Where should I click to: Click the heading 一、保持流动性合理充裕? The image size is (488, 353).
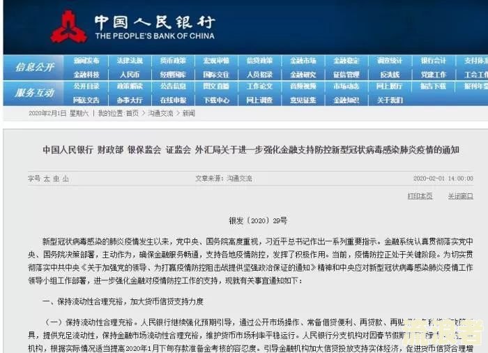123,301
